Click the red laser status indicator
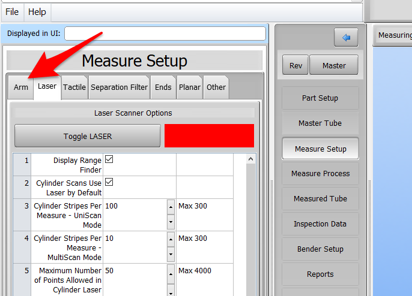 coord(209,136)
